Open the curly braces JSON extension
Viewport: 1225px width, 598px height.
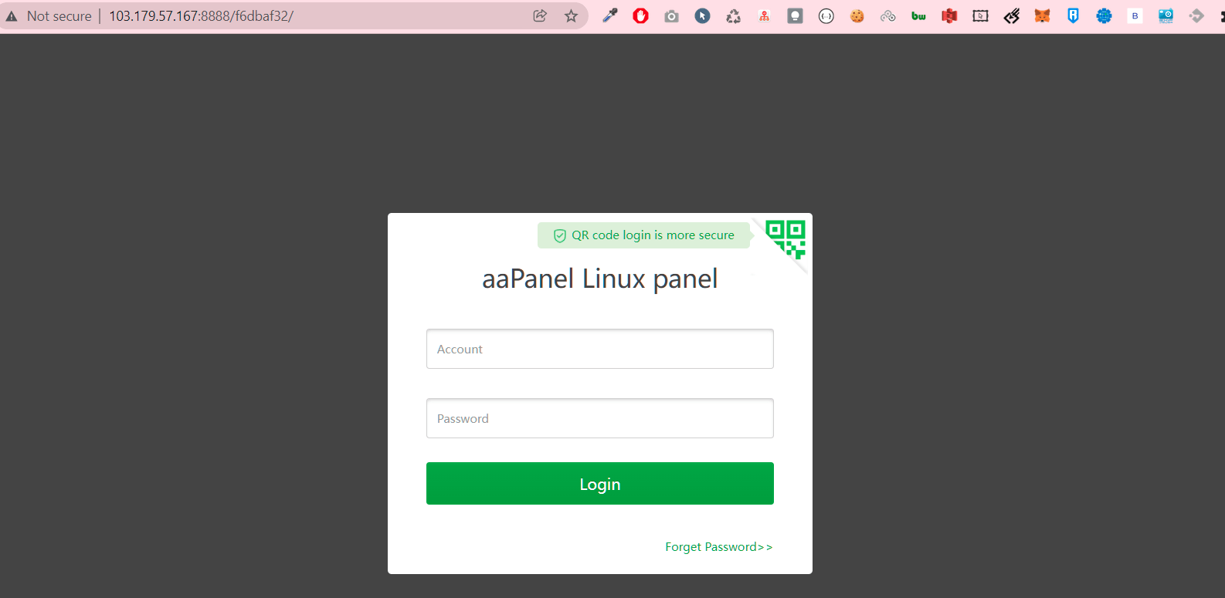tap(826, 16)
